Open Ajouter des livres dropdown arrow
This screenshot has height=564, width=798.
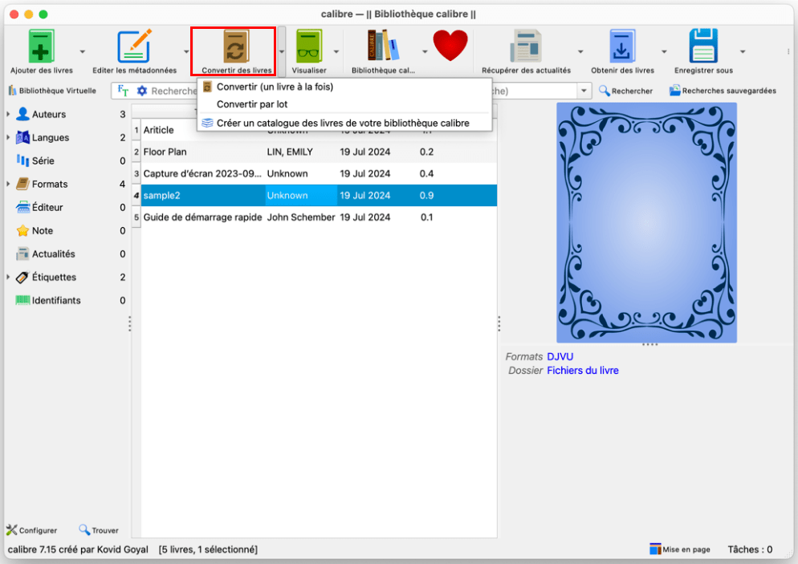83,52
